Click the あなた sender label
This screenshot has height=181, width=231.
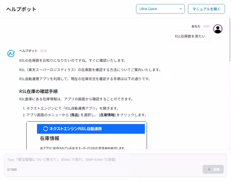pos(196,26)
